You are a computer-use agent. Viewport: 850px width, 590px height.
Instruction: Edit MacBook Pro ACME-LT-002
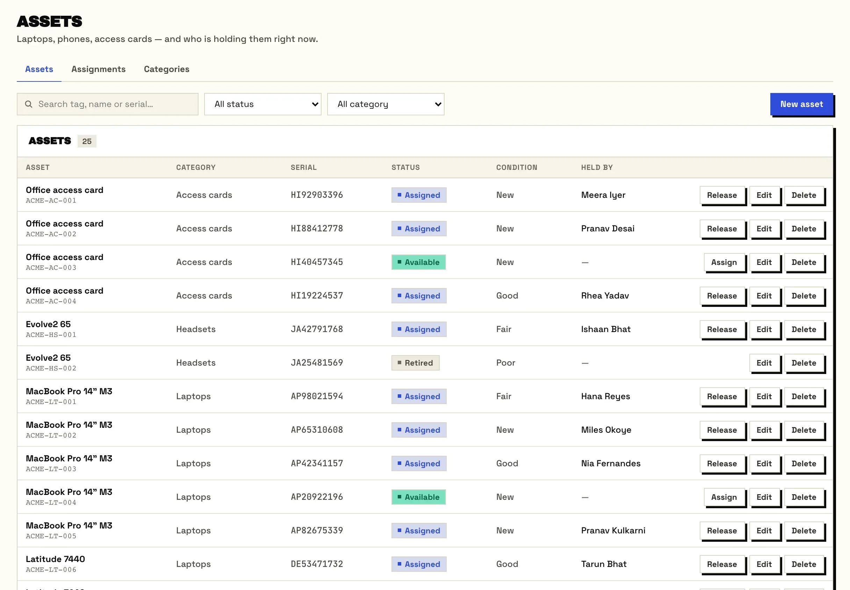click(764, 430)
